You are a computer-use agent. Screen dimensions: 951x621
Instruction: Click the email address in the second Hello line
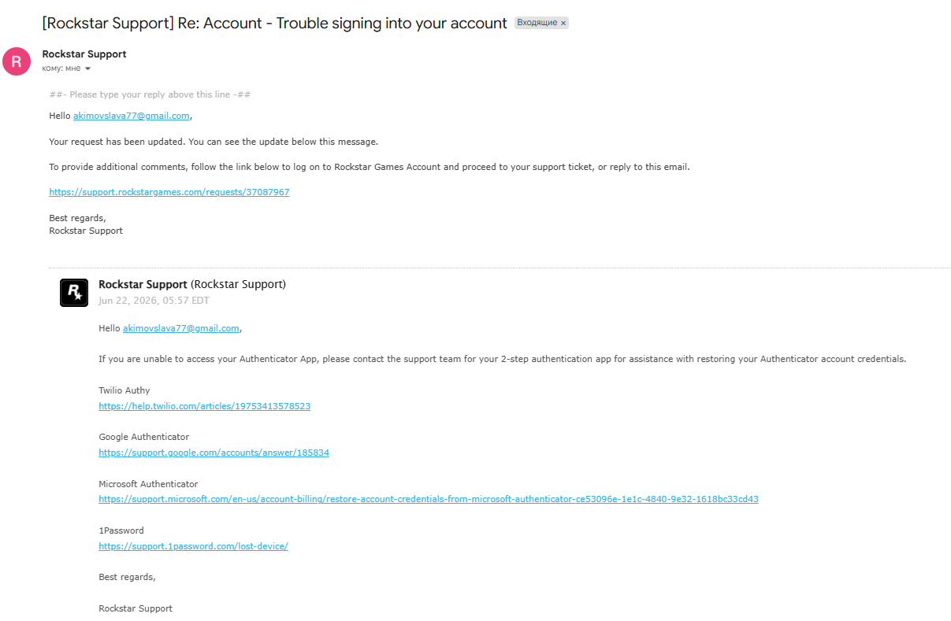(x=181, y=328)
